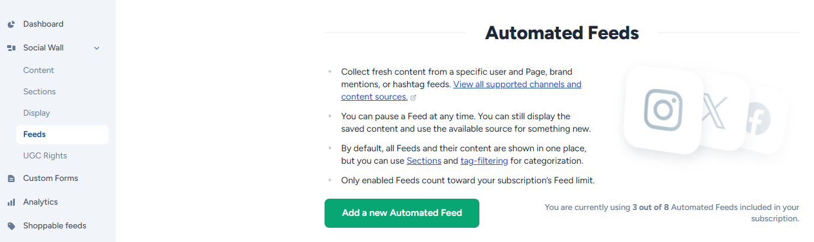Click the Dashboard pie chart icon

[11, 24]
